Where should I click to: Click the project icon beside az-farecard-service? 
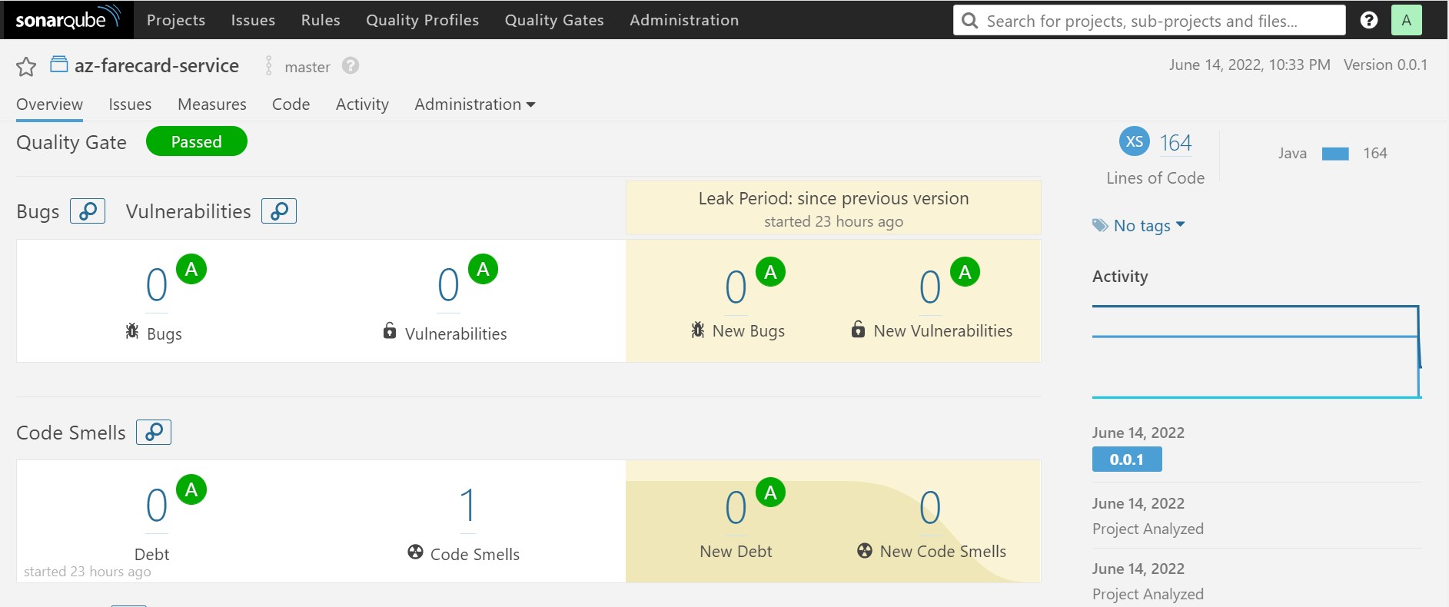(59, 65)
